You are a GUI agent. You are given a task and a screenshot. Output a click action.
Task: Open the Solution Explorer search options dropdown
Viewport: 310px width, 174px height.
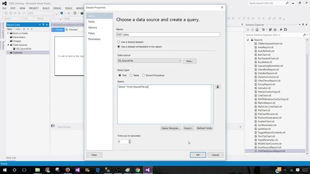pyautogui.click(x=308, y=35)
